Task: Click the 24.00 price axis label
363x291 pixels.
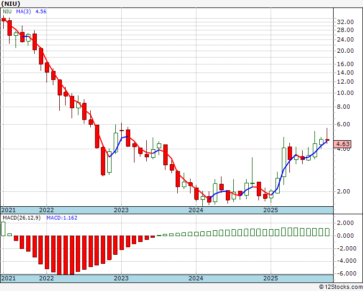Action: [345, 39]
